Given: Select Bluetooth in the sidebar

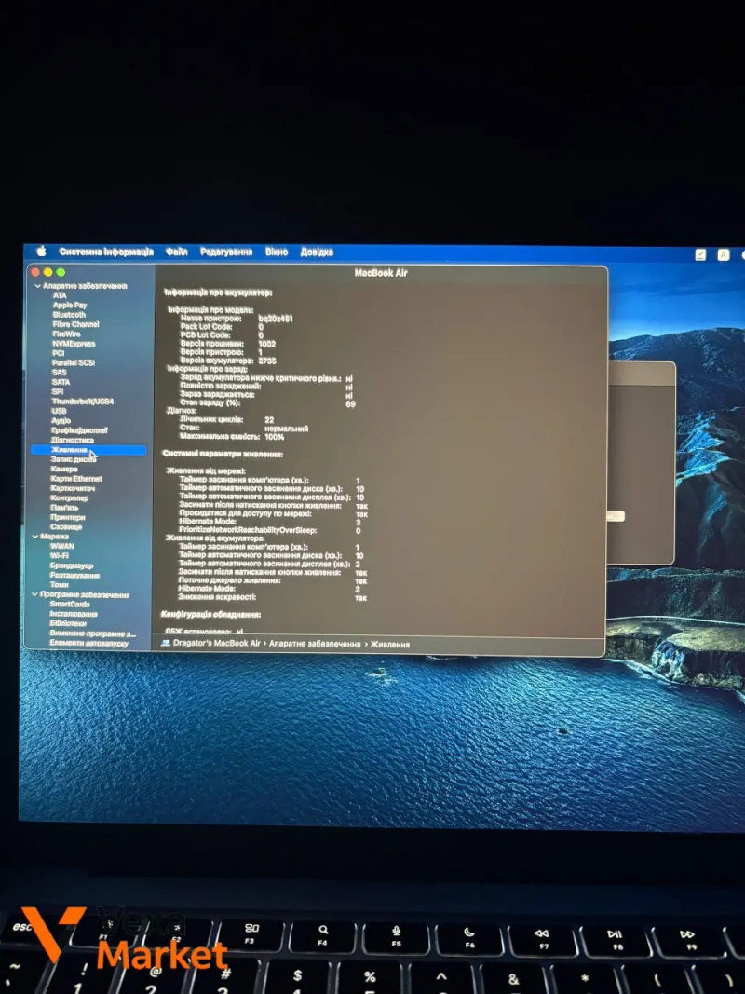Looking at the screenshot, I should coord(69,315).
